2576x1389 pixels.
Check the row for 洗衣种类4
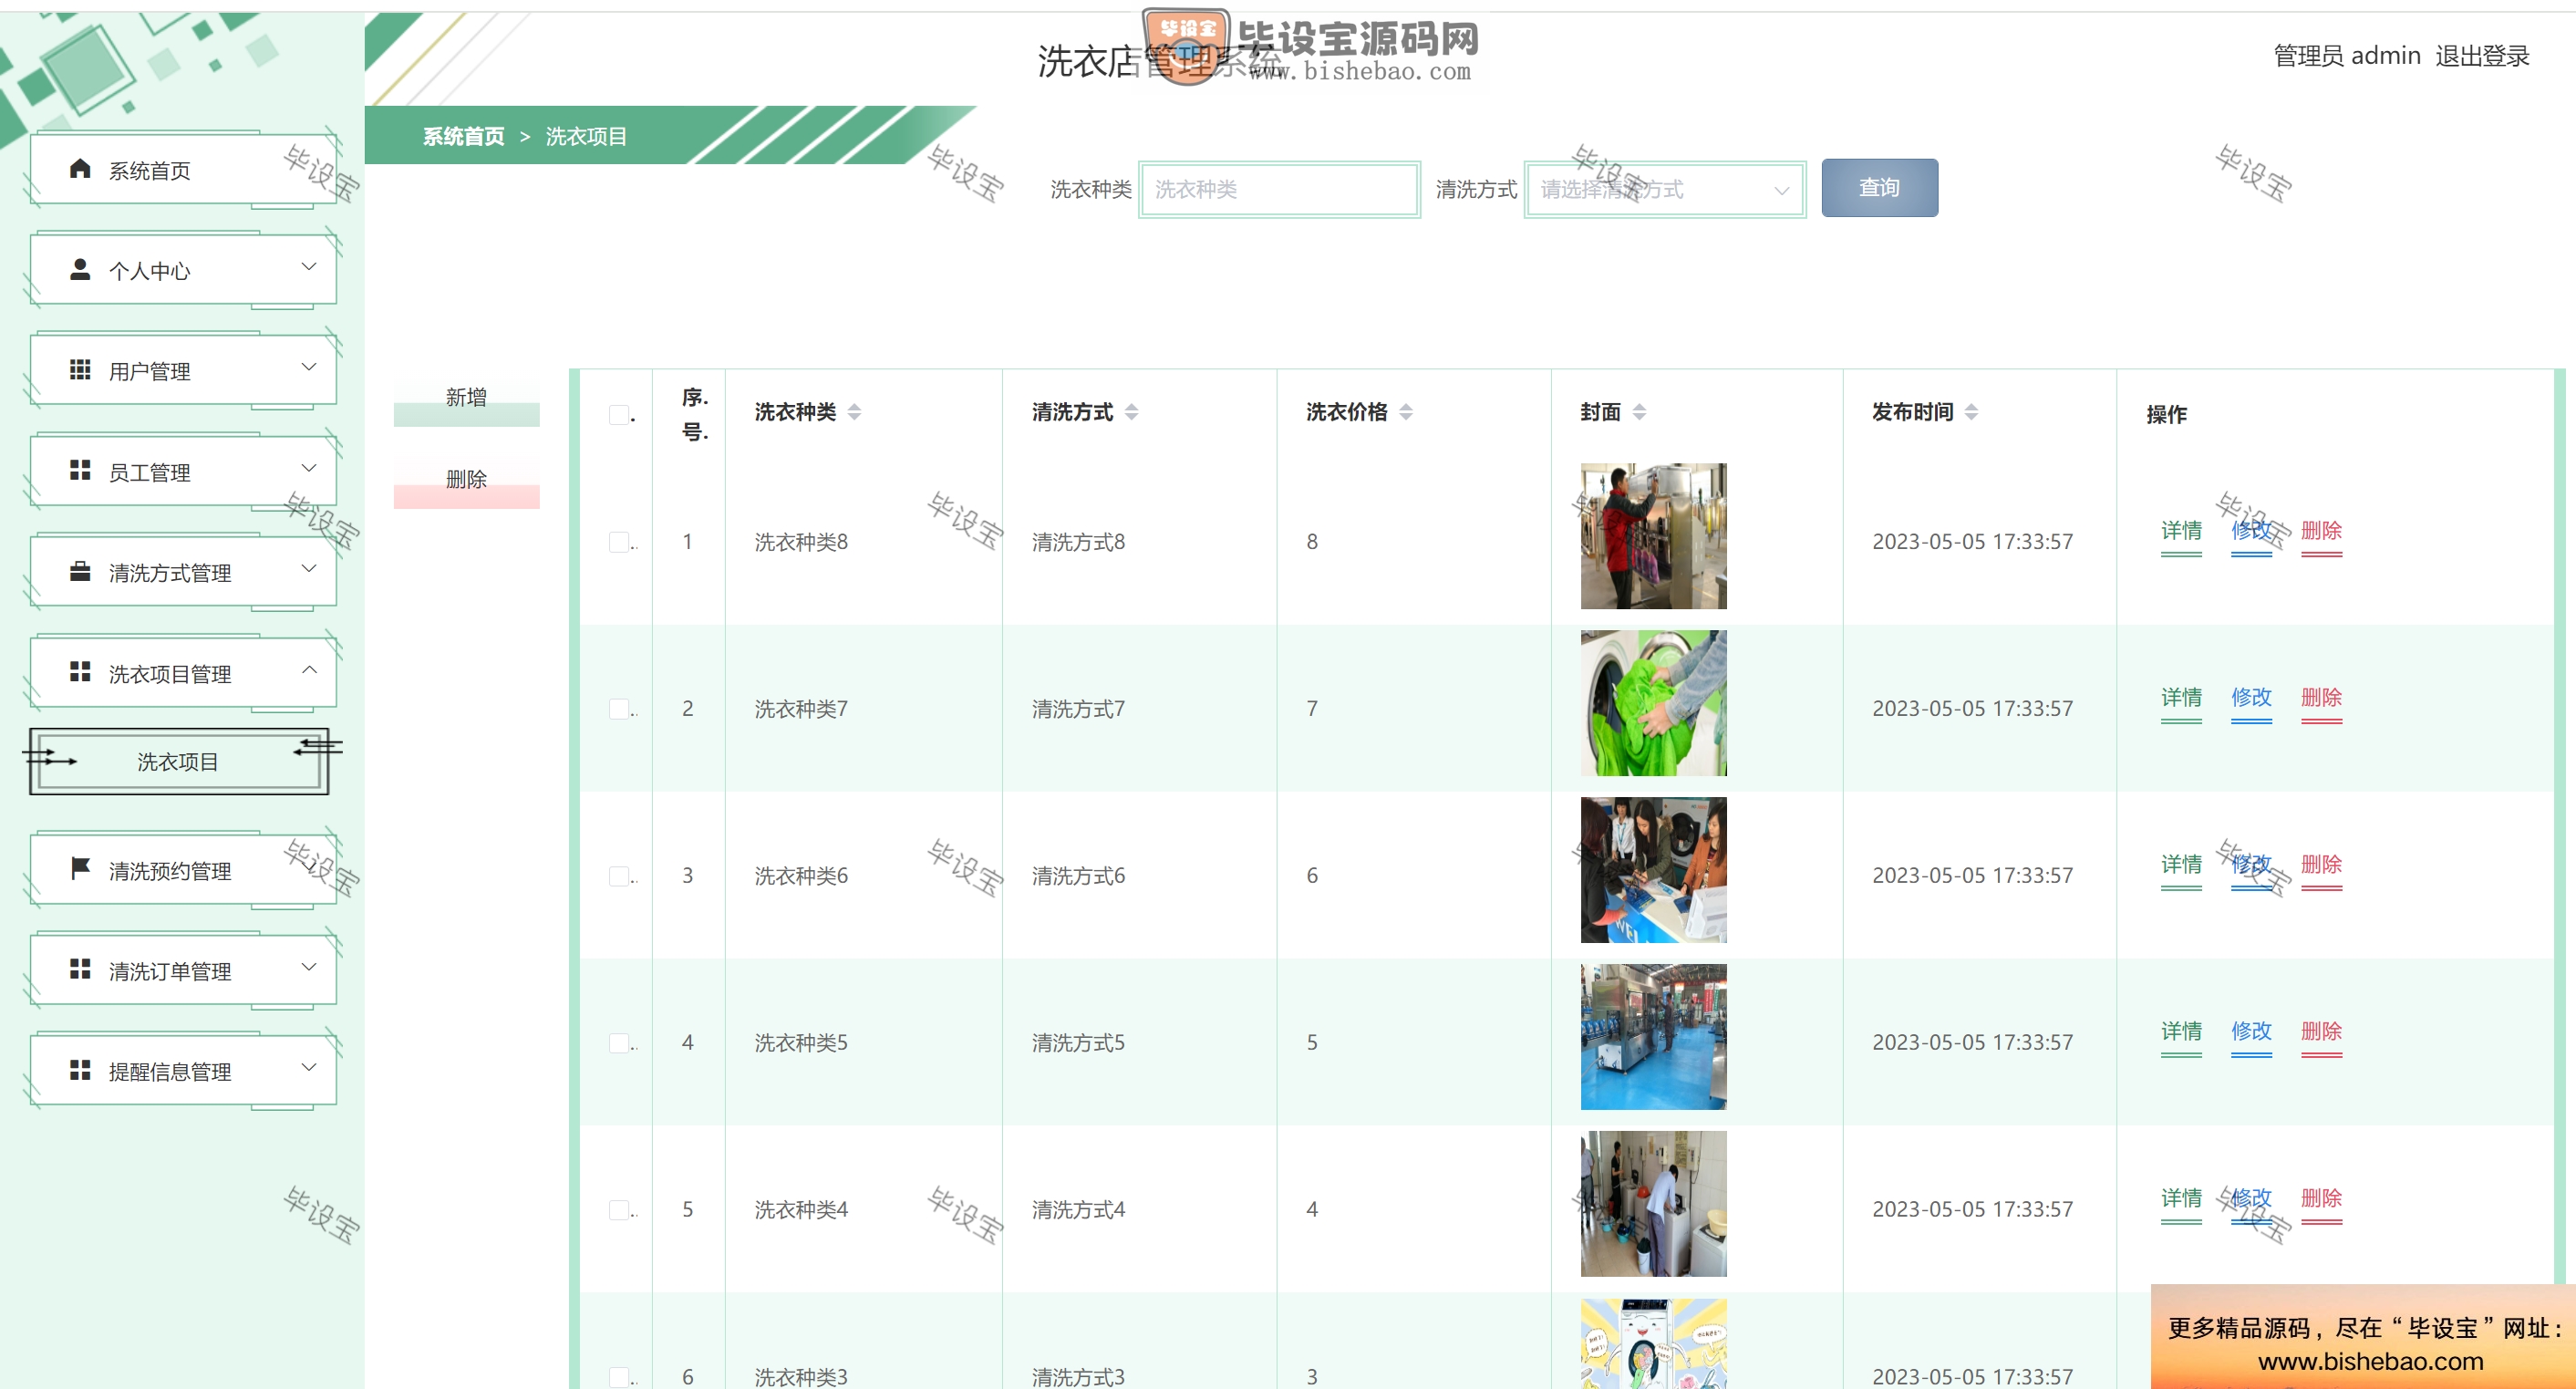click(x=619, y=1210)
